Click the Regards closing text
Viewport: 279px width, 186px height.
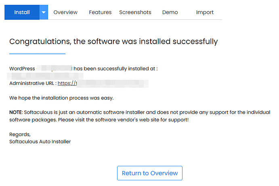(20, 135)
